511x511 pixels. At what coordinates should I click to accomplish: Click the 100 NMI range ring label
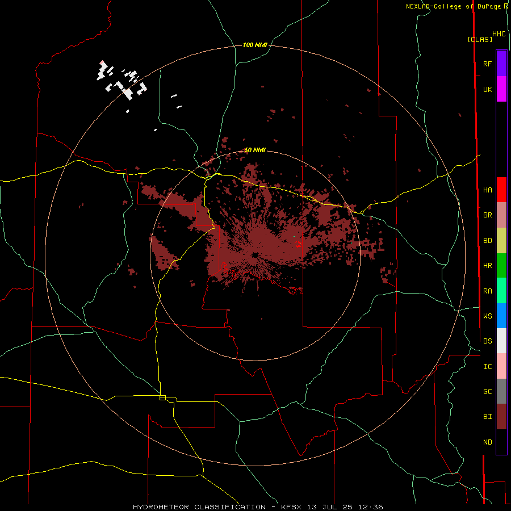tap(255, 45)
